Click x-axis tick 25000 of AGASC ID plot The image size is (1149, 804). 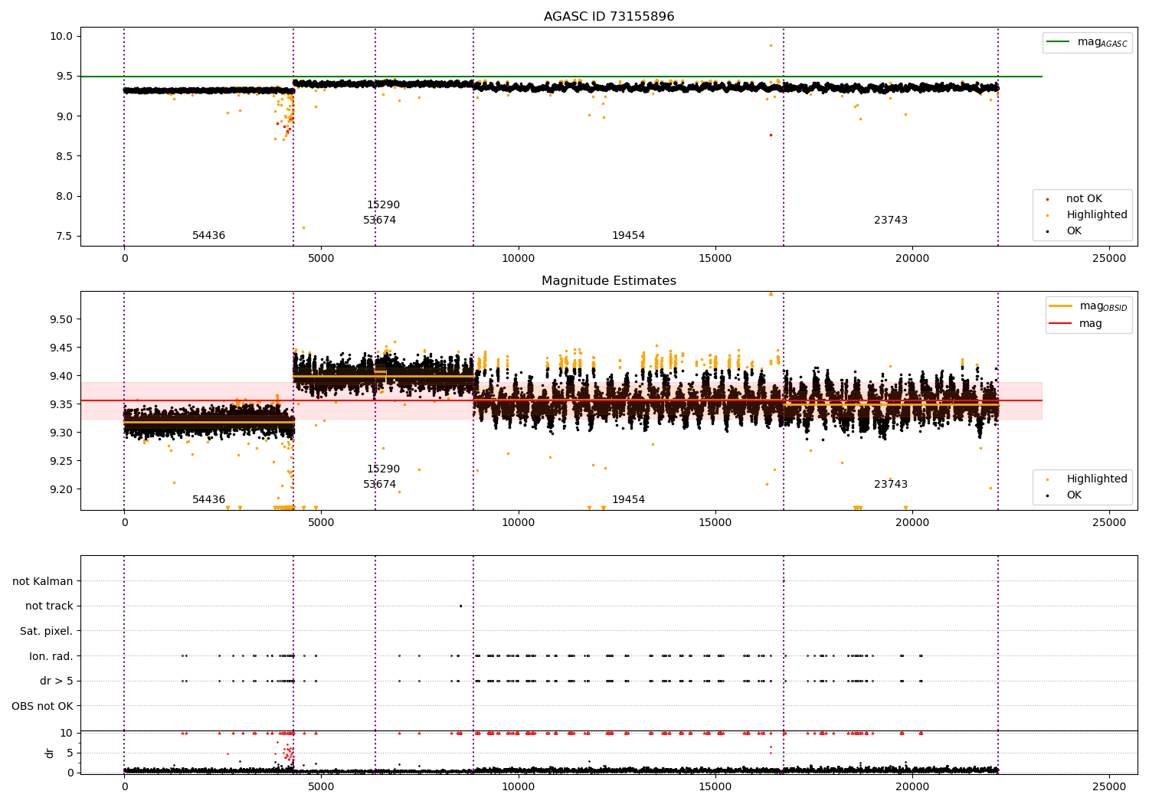[x=1109, y=259]
